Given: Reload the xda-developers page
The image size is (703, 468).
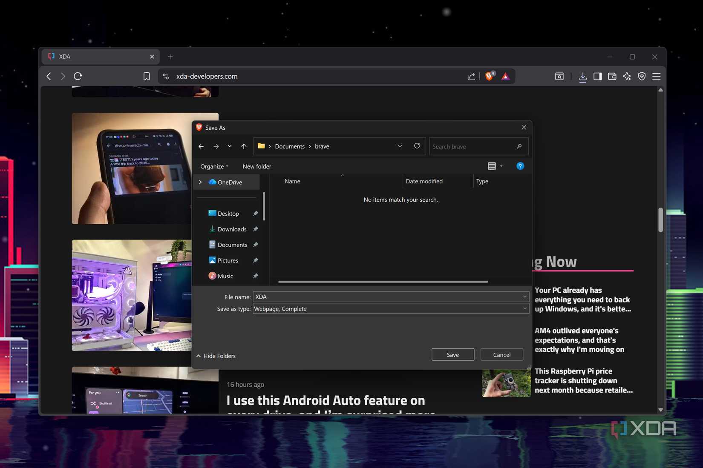Looking at the screenshot, I should 78,76.
